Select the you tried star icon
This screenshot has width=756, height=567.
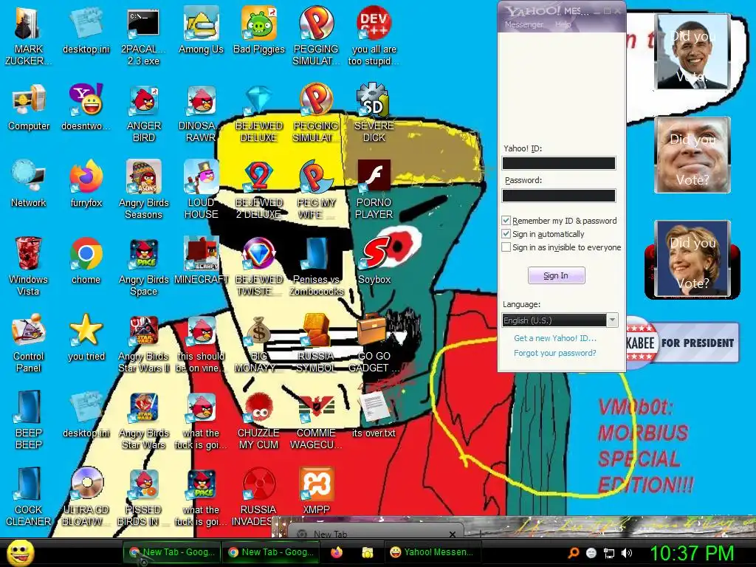click(86, 337)
